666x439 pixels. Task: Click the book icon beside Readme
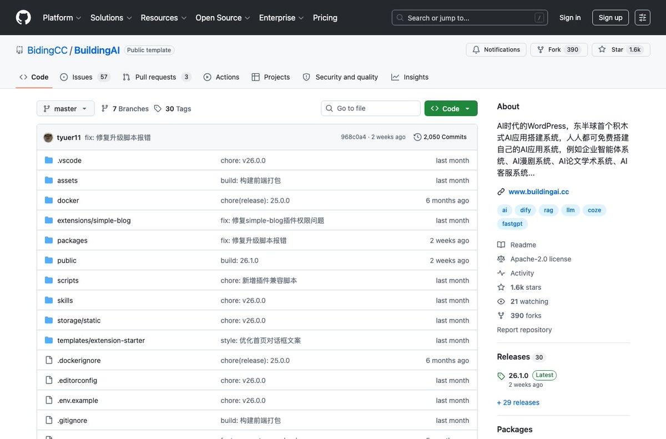(501, 245)
